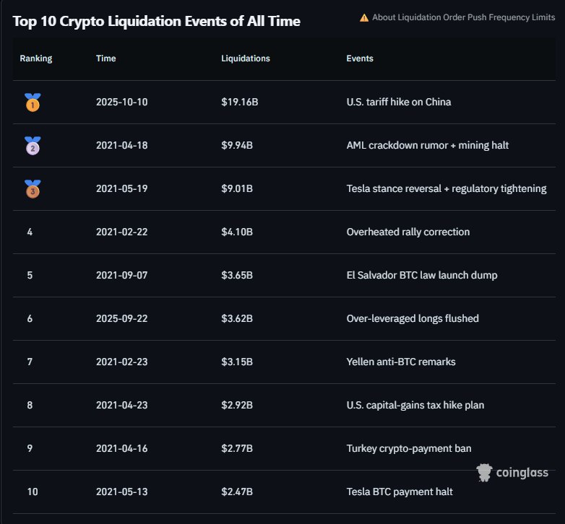Click the 2021-04-18 date cell
This screenshot has height=524, width=565.
121,146
